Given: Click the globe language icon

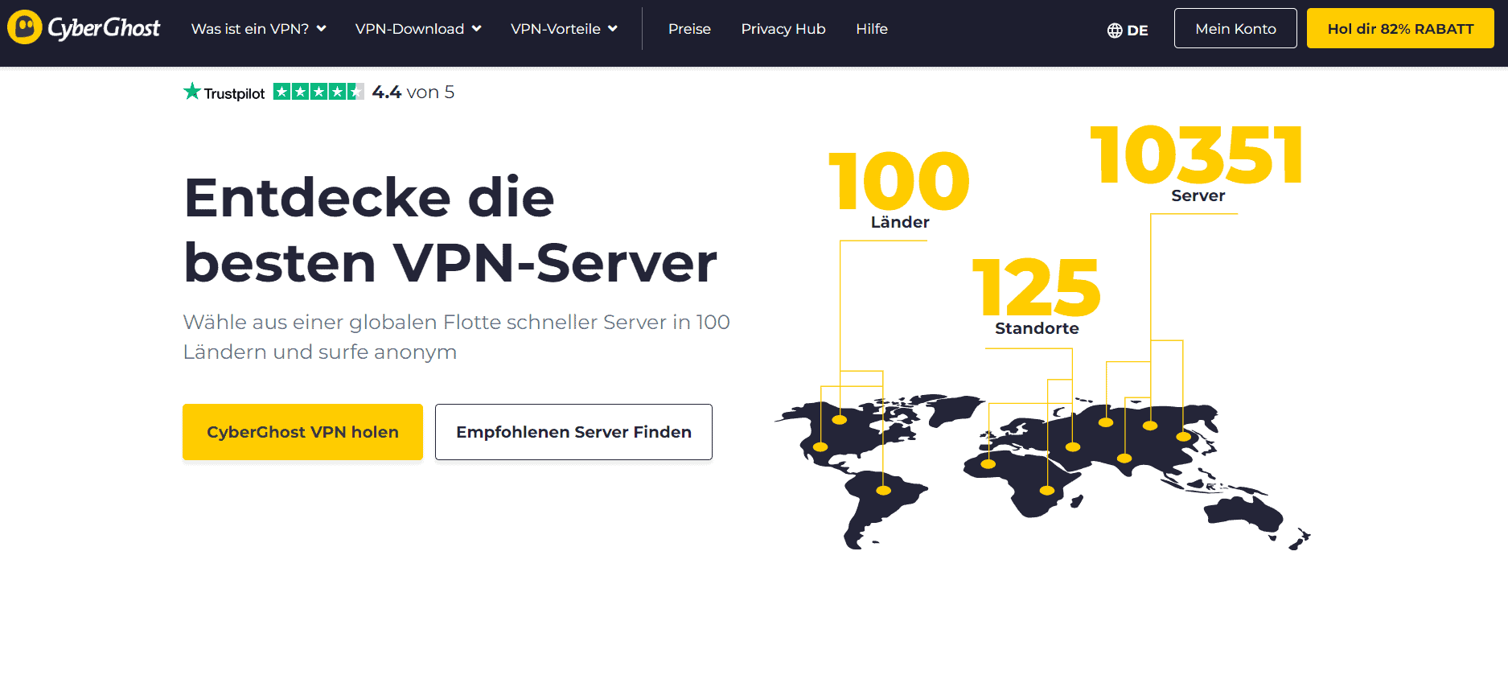Looking at the screenshot, I should pos(1115,31).
